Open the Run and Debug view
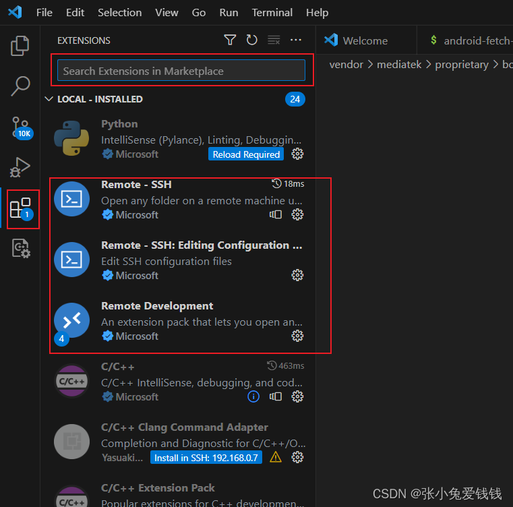513x507 pixels. pyautogui.click(x=20, y=167)
